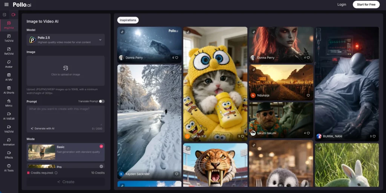Open the Effects tool
This screenshot has width=386, height=193.
coord(9,155)
